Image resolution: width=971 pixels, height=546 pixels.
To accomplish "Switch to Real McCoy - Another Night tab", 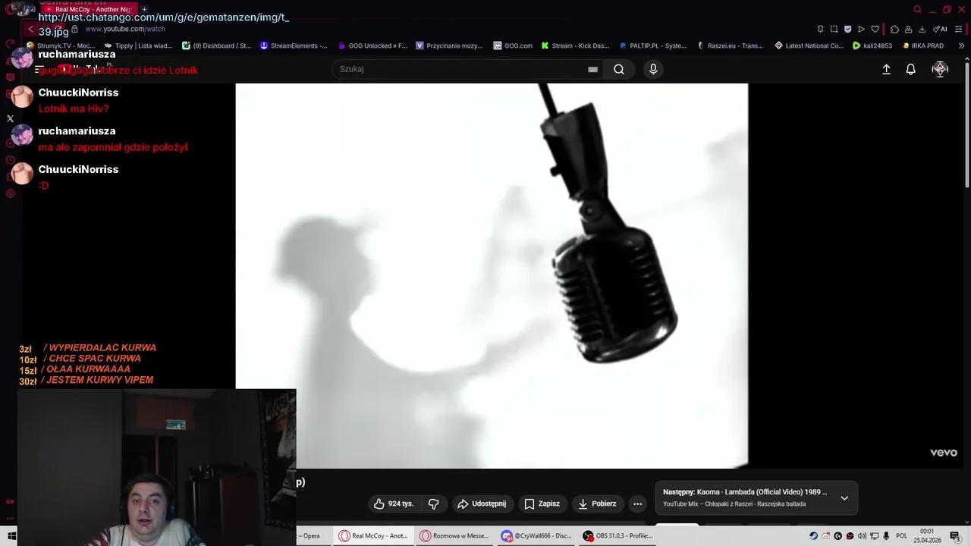I will 90,9.
